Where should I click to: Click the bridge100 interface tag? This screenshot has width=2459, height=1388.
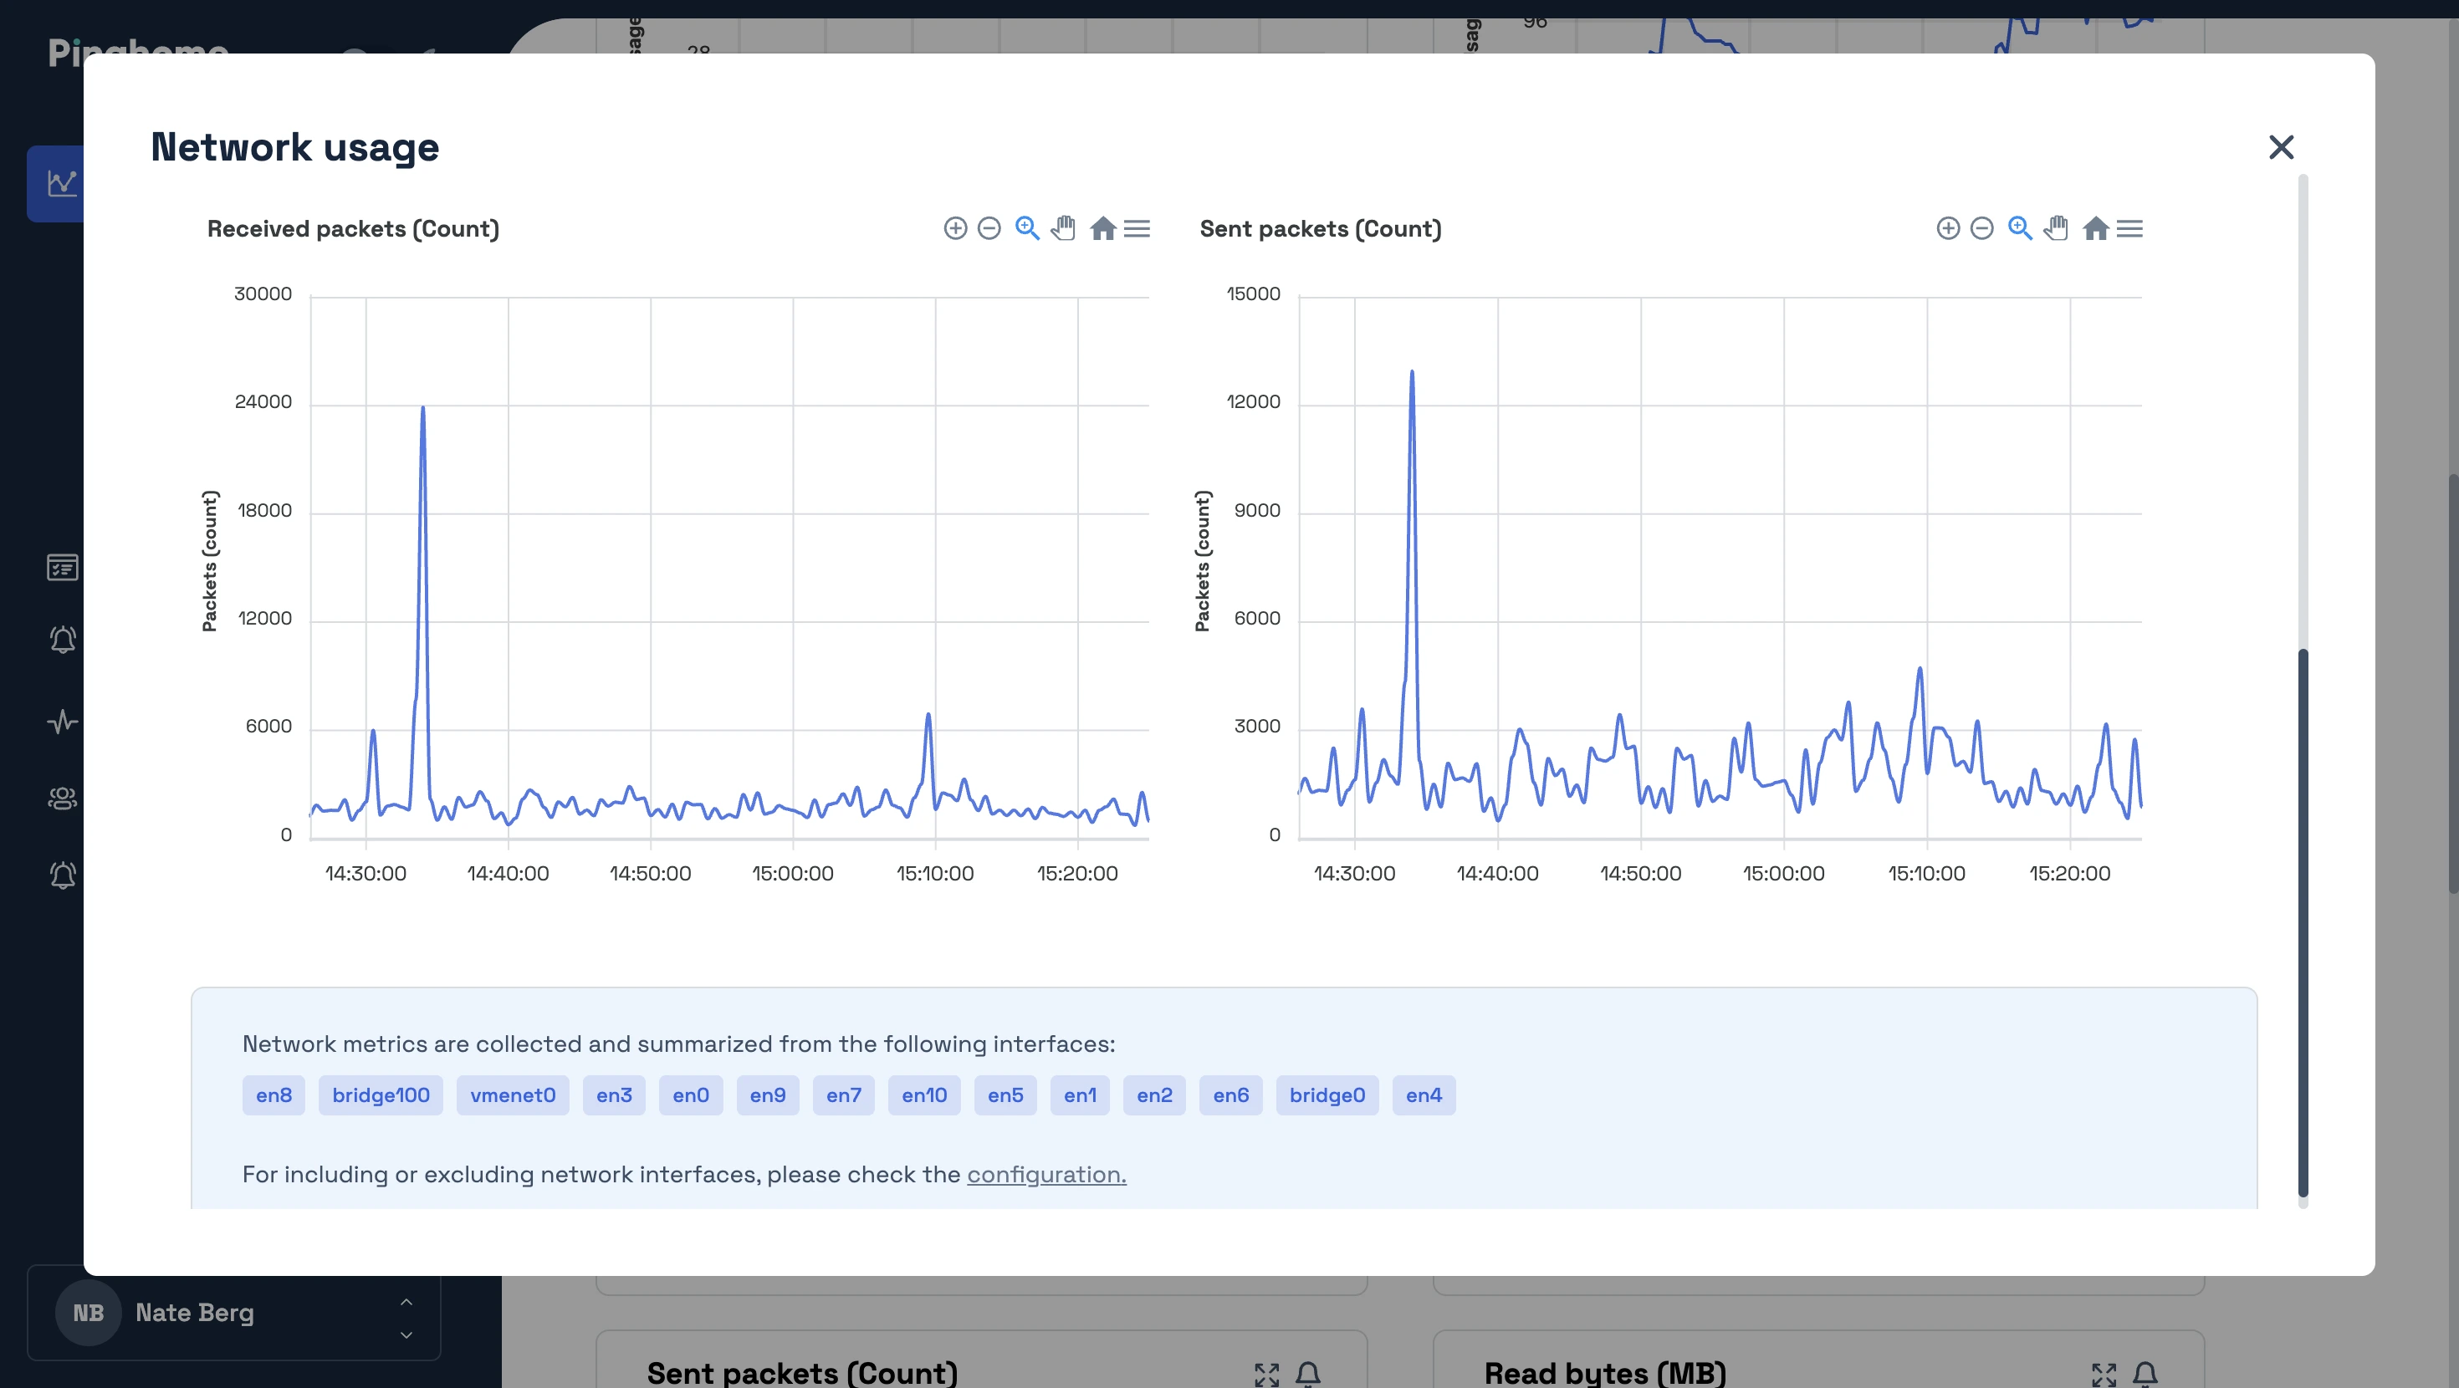click(x=380, y=1095)
